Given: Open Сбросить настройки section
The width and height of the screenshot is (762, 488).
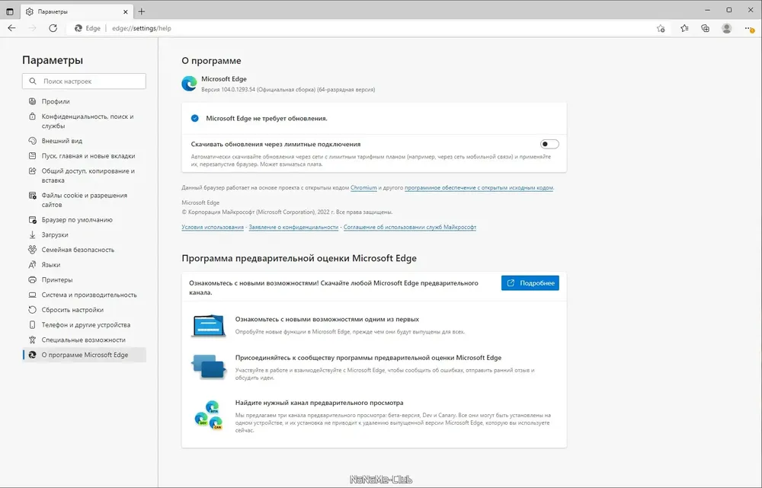Looking at the screenshot, I should click(72, 310).
